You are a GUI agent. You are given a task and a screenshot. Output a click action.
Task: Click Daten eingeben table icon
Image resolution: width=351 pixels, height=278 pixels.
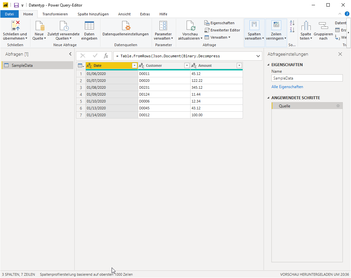click(x=89, y=26)
